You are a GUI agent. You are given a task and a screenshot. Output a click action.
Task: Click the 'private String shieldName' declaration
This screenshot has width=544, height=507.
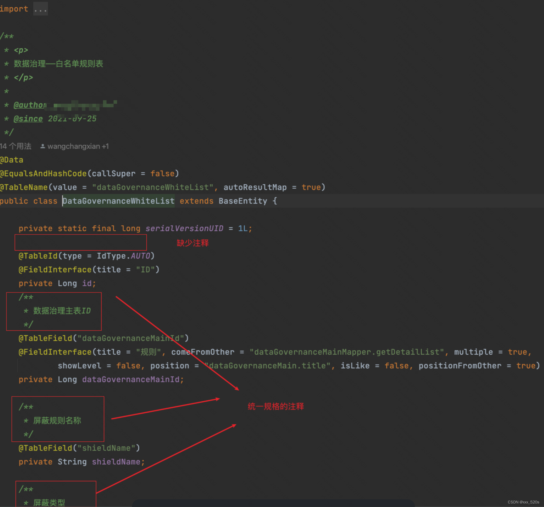pyautogui.click(x=82, y=462)
